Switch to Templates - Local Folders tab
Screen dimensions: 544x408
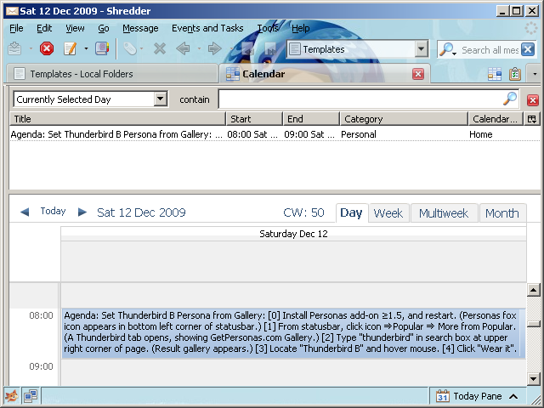(111, 74)
